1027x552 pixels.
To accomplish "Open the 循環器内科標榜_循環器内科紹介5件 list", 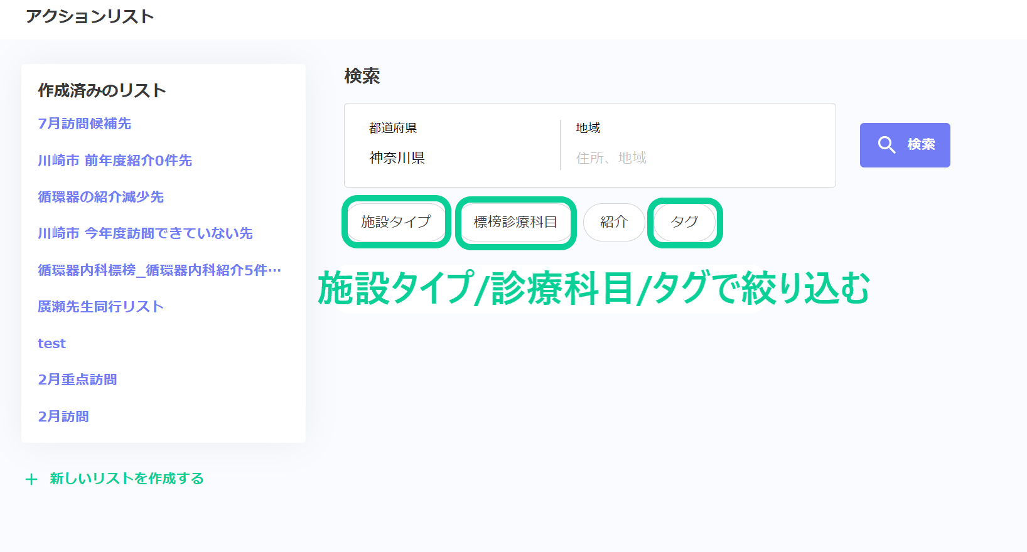I will [159, 270].
